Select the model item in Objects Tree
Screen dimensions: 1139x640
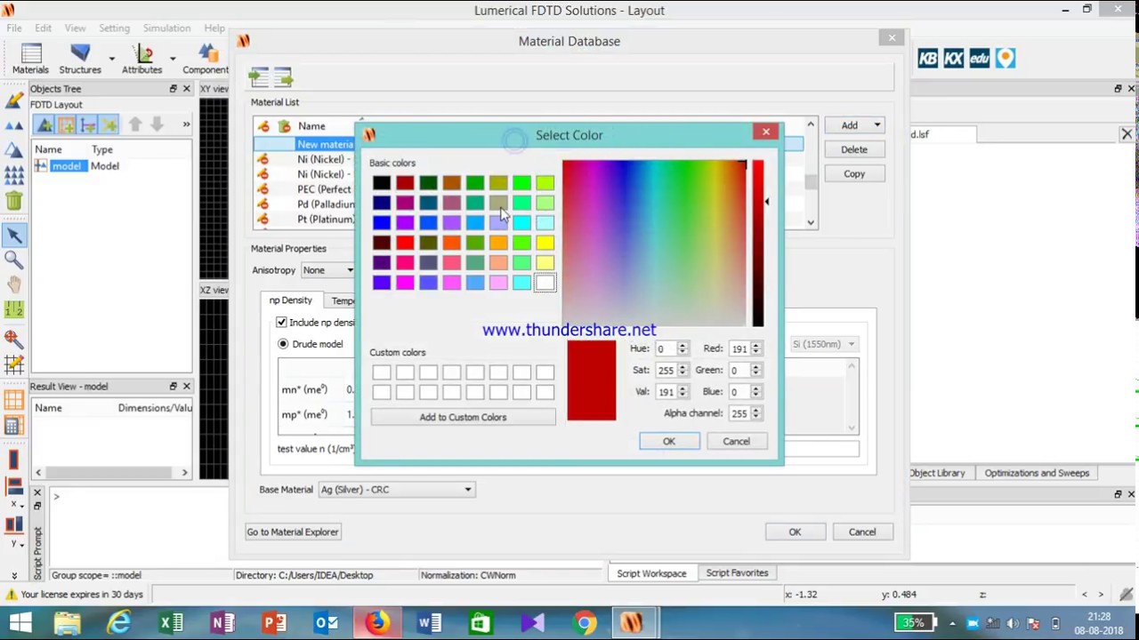(67, 166)
